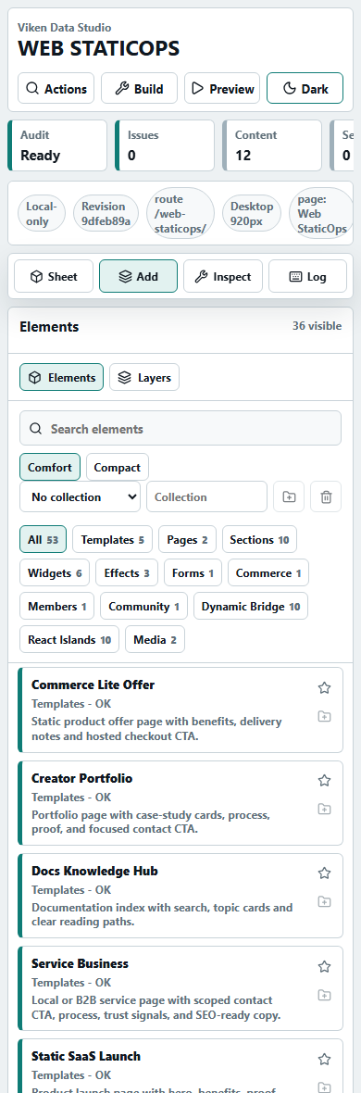Add Static SaaS Launch to collection
Image resolution: width=361 pixels, height=1093 pixels.
(x=324, y=1087)
